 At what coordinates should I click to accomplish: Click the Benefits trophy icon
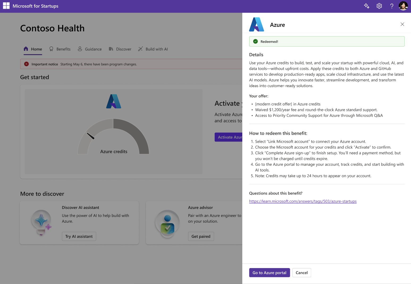pos(51,49)
